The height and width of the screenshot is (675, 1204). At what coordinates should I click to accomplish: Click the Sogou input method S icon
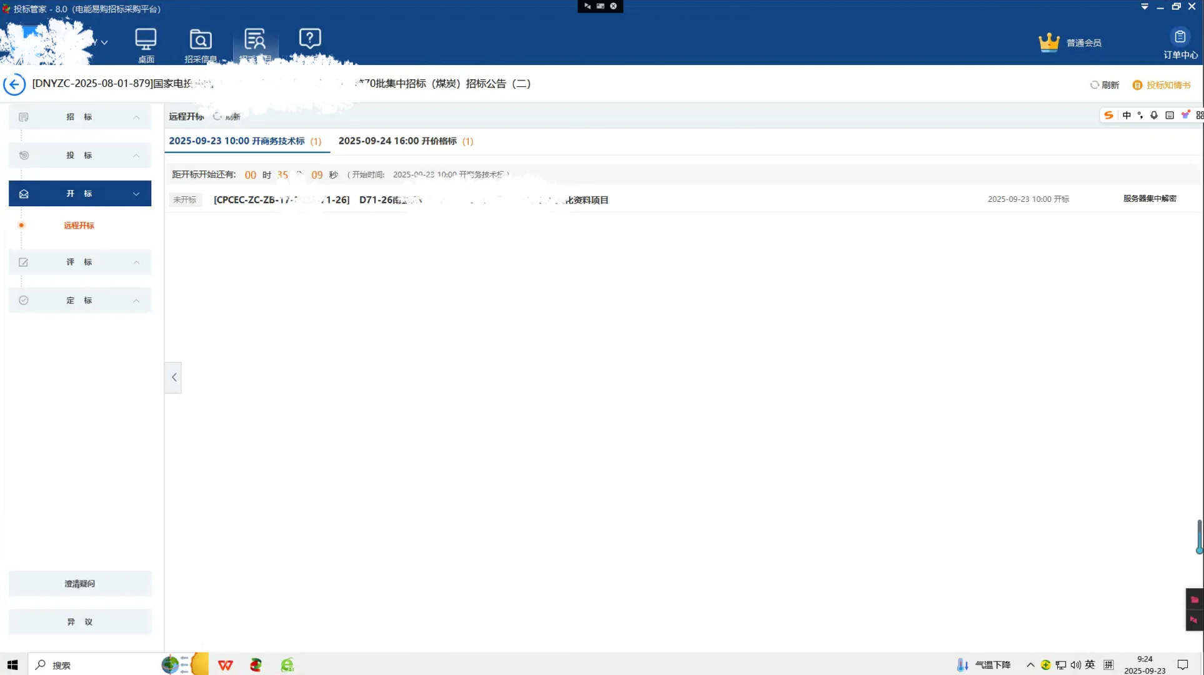coord(1108,115)
